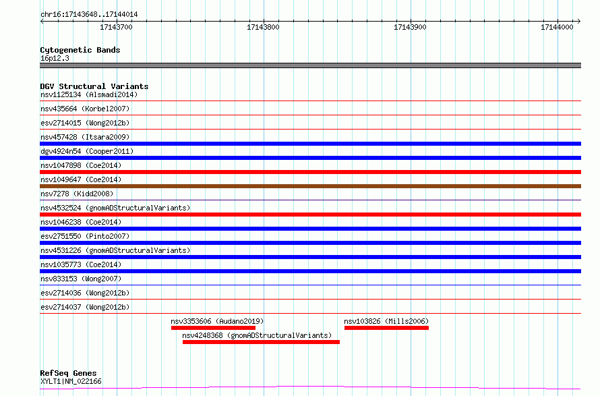This screenshot has height=396, width=600.
Task: Click the red bar of nsv1047898
Action: click(310, 172)
